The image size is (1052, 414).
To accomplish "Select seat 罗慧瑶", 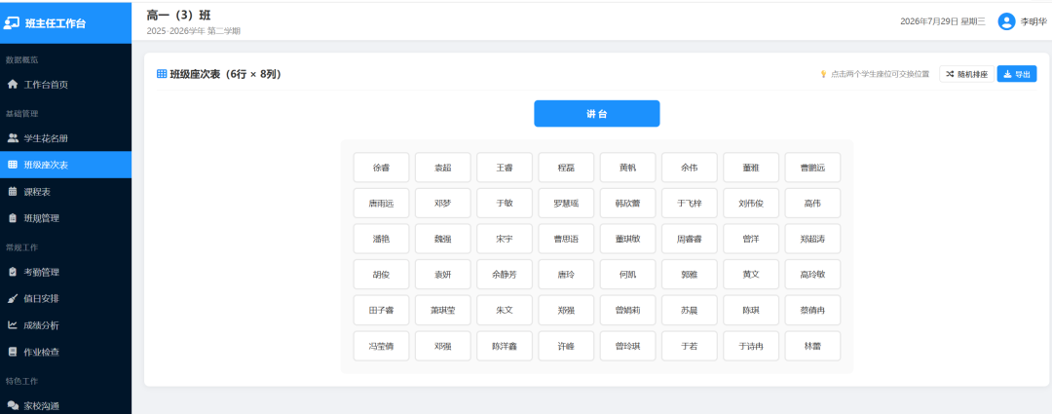I will pos(566,204).
